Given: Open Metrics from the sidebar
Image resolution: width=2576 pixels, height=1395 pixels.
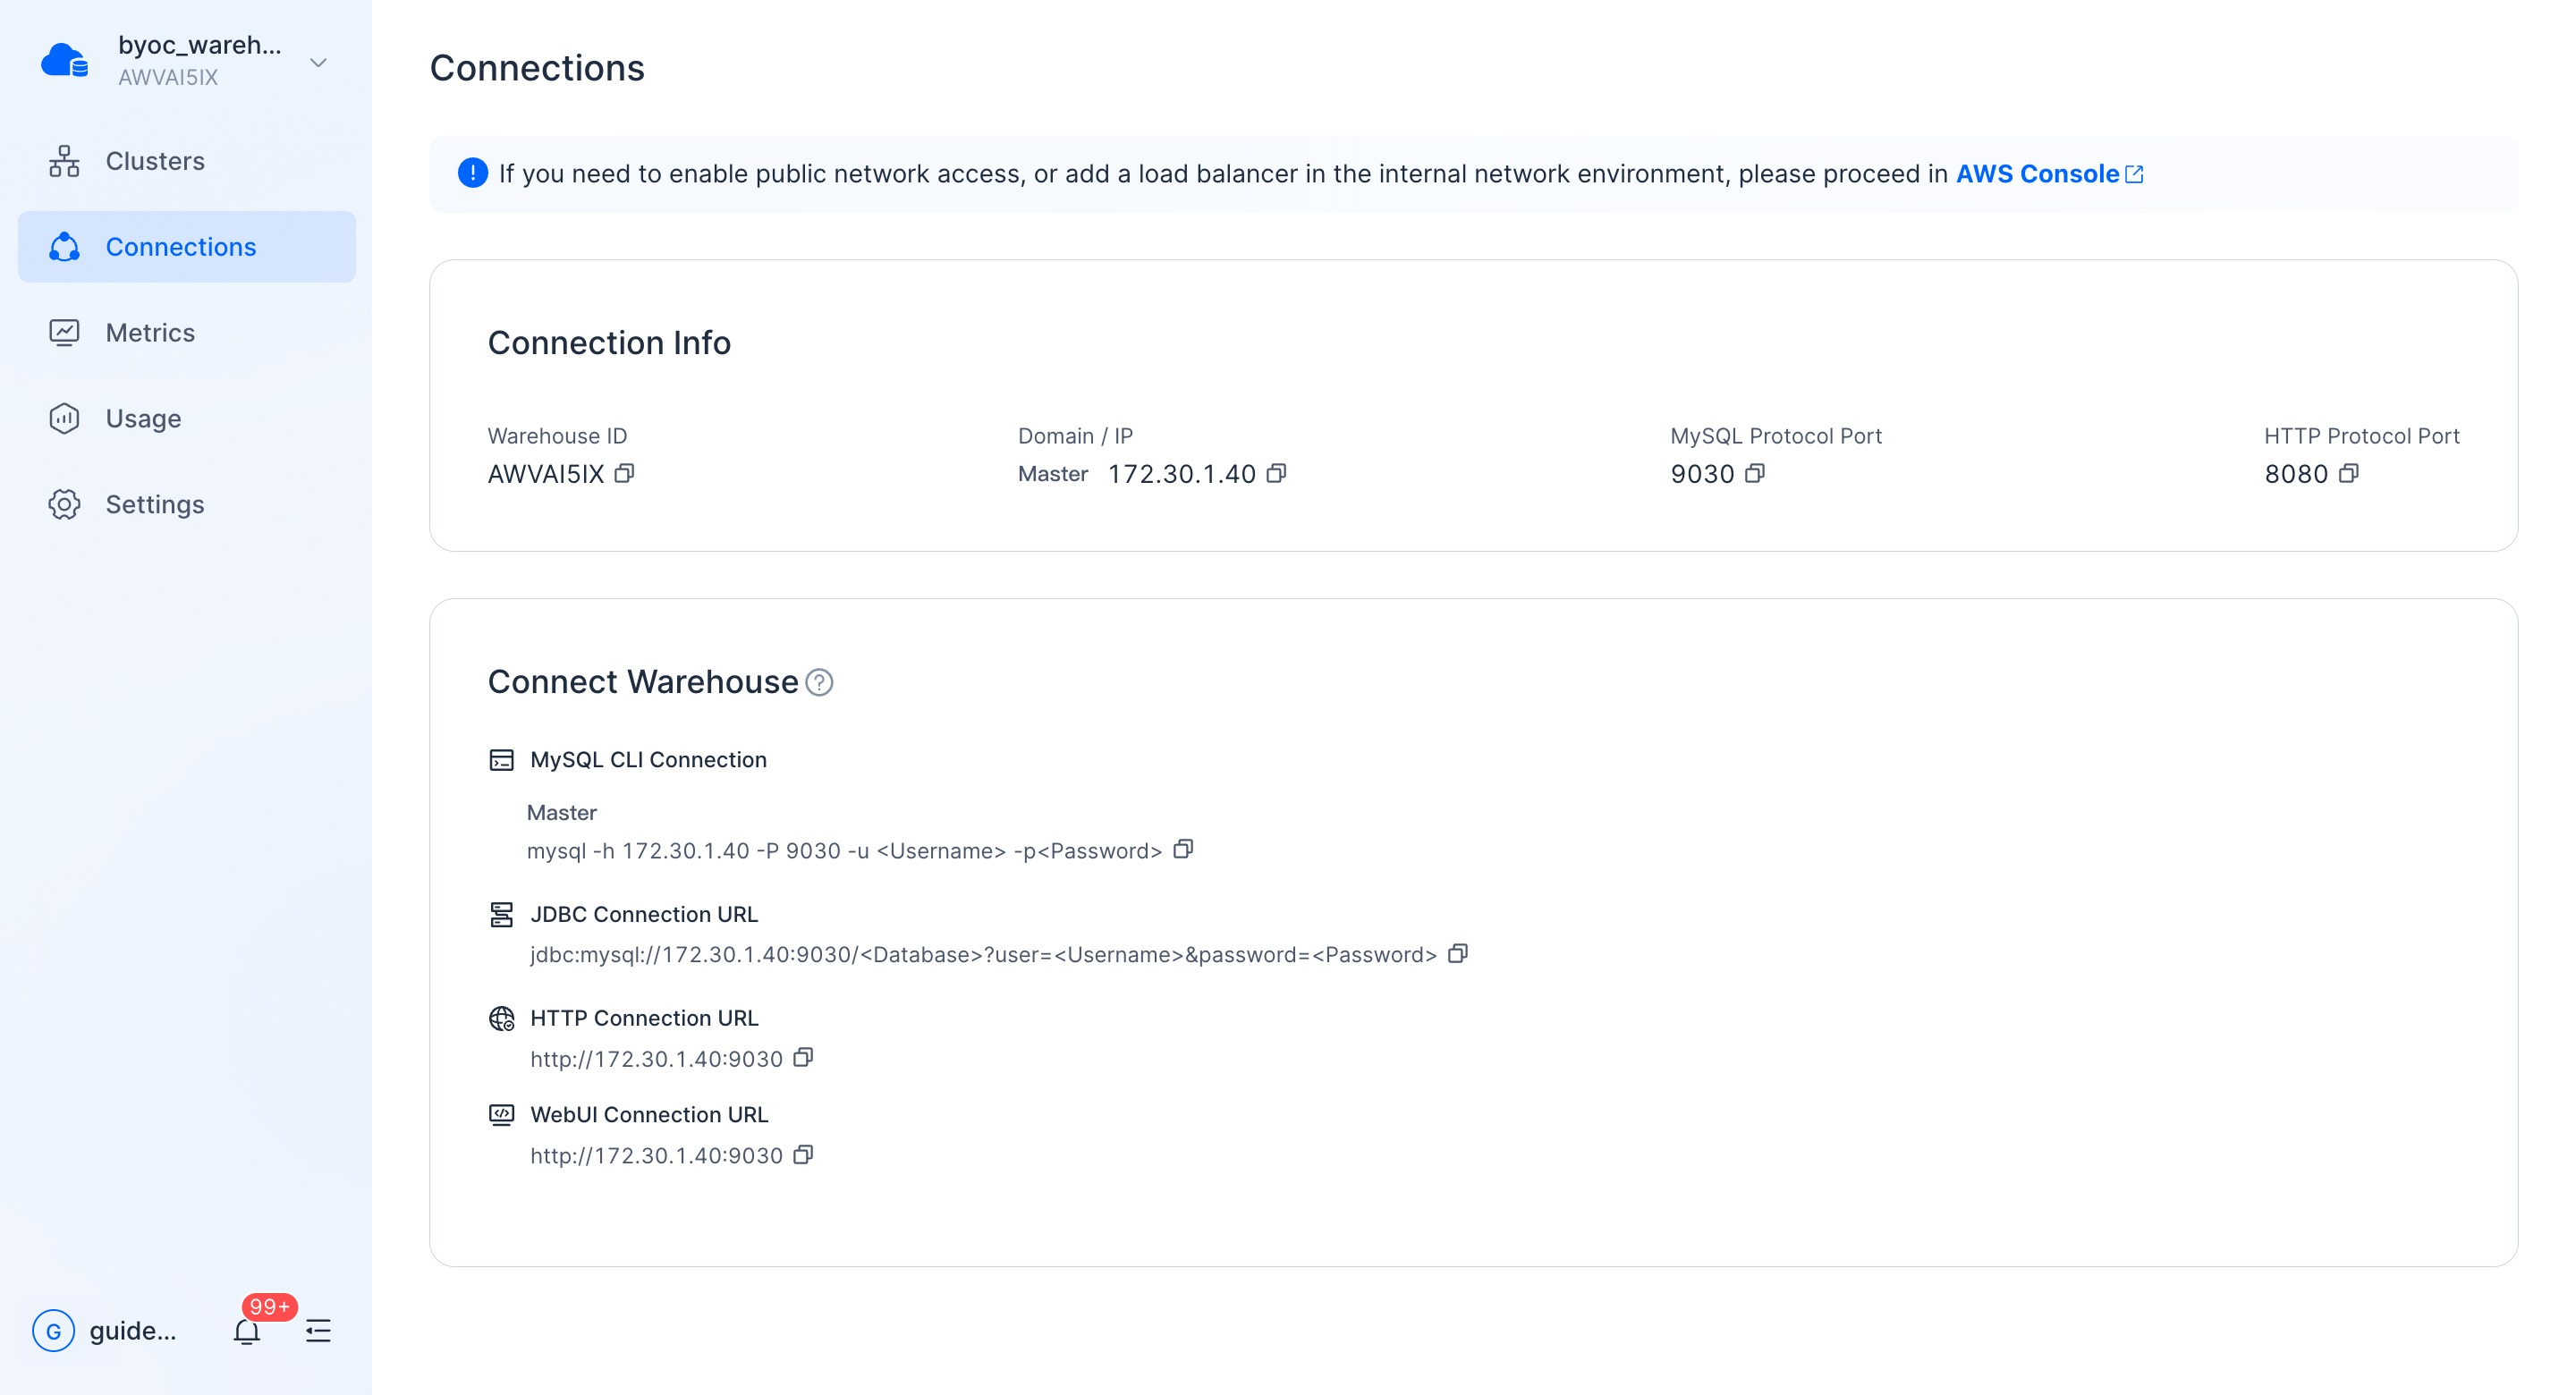Looking at the screenshot, I should point(187,332).
